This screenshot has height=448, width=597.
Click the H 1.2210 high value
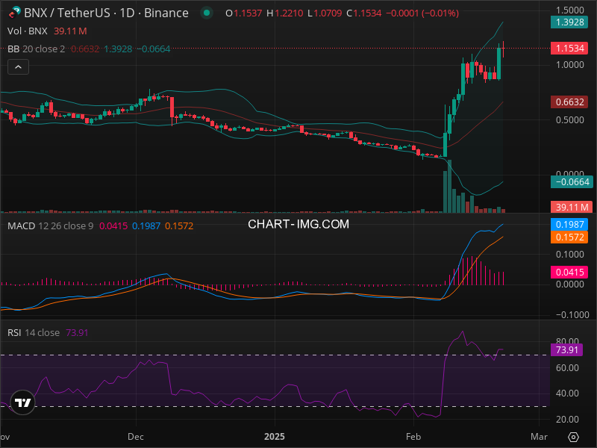point(285,13)
